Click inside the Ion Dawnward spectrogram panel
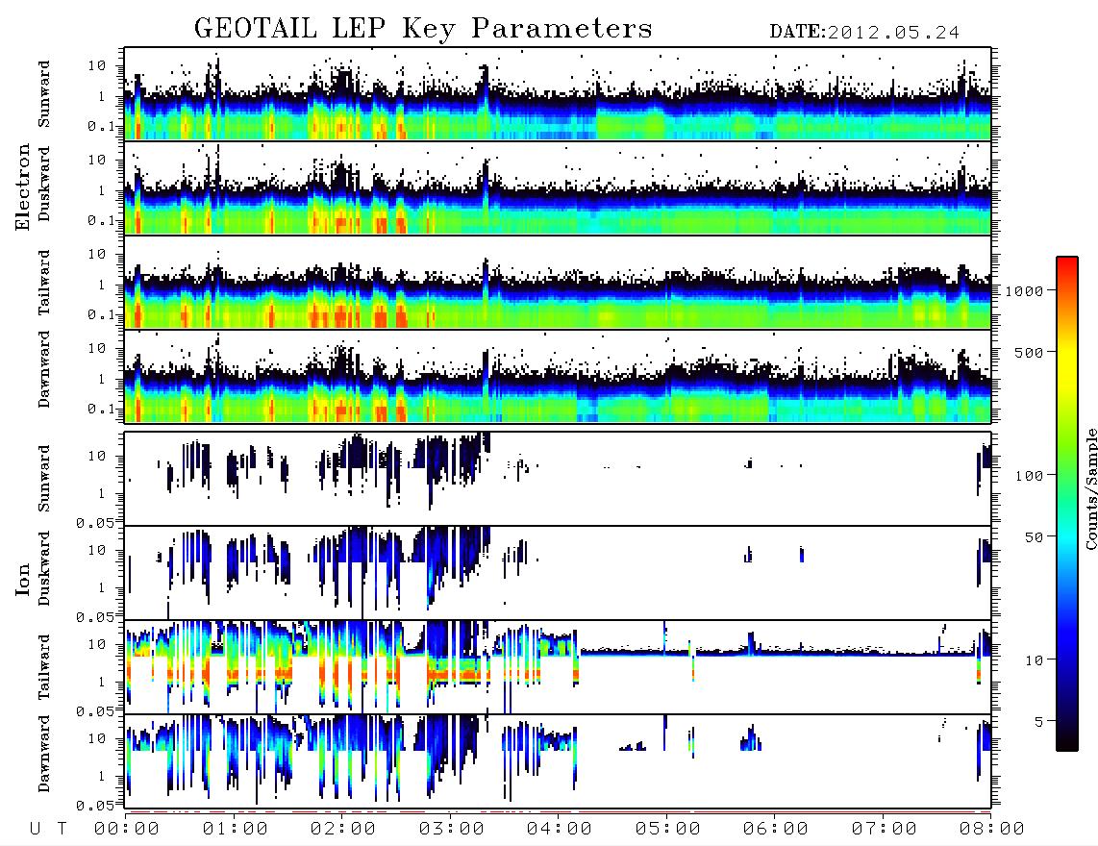This screenshot has width=1098, height=846. coord(558,761)
